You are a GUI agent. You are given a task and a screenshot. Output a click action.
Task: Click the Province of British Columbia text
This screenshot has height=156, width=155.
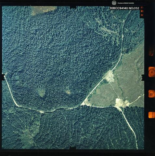point(126,3)
